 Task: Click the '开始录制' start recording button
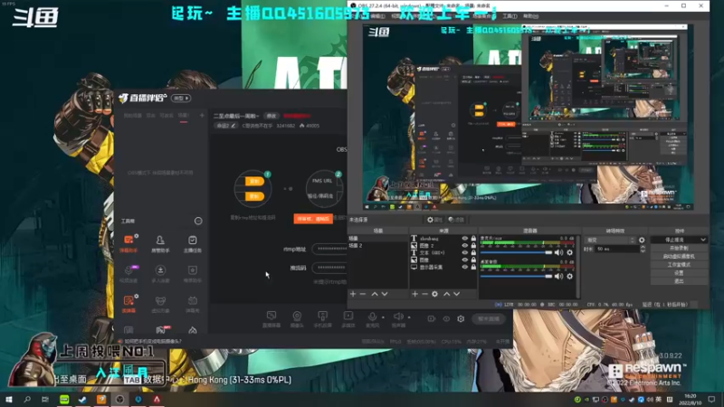[x=679, y=248]
